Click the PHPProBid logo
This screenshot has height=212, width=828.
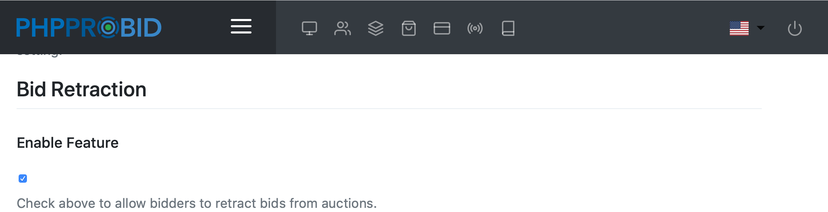(89, 27)
